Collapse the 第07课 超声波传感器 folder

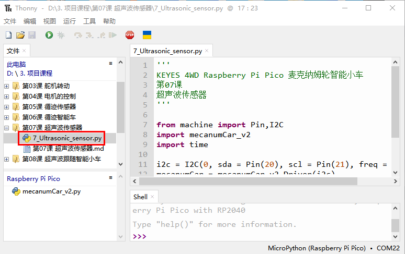pyautogui.click(x=7, y=128)
